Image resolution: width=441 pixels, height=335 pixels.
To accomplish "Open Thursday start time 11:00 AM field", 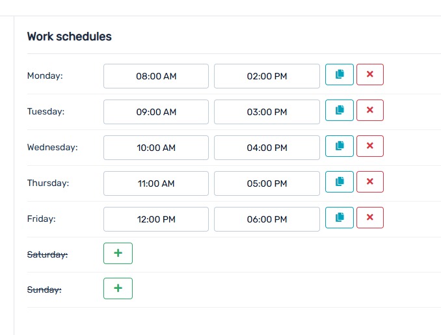I will click(x=156, y=183).
